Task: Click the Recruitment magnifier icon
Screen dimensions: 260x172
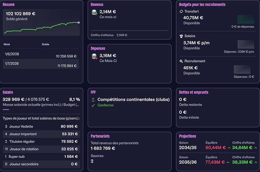Action: click(181, 61)
